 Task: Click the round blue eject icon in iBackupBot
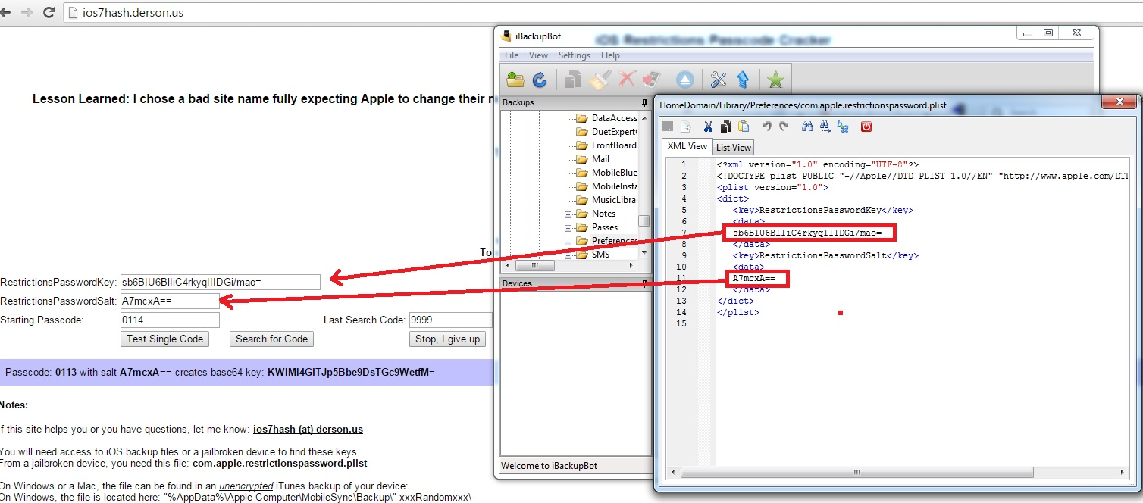[x=685, y=80]
